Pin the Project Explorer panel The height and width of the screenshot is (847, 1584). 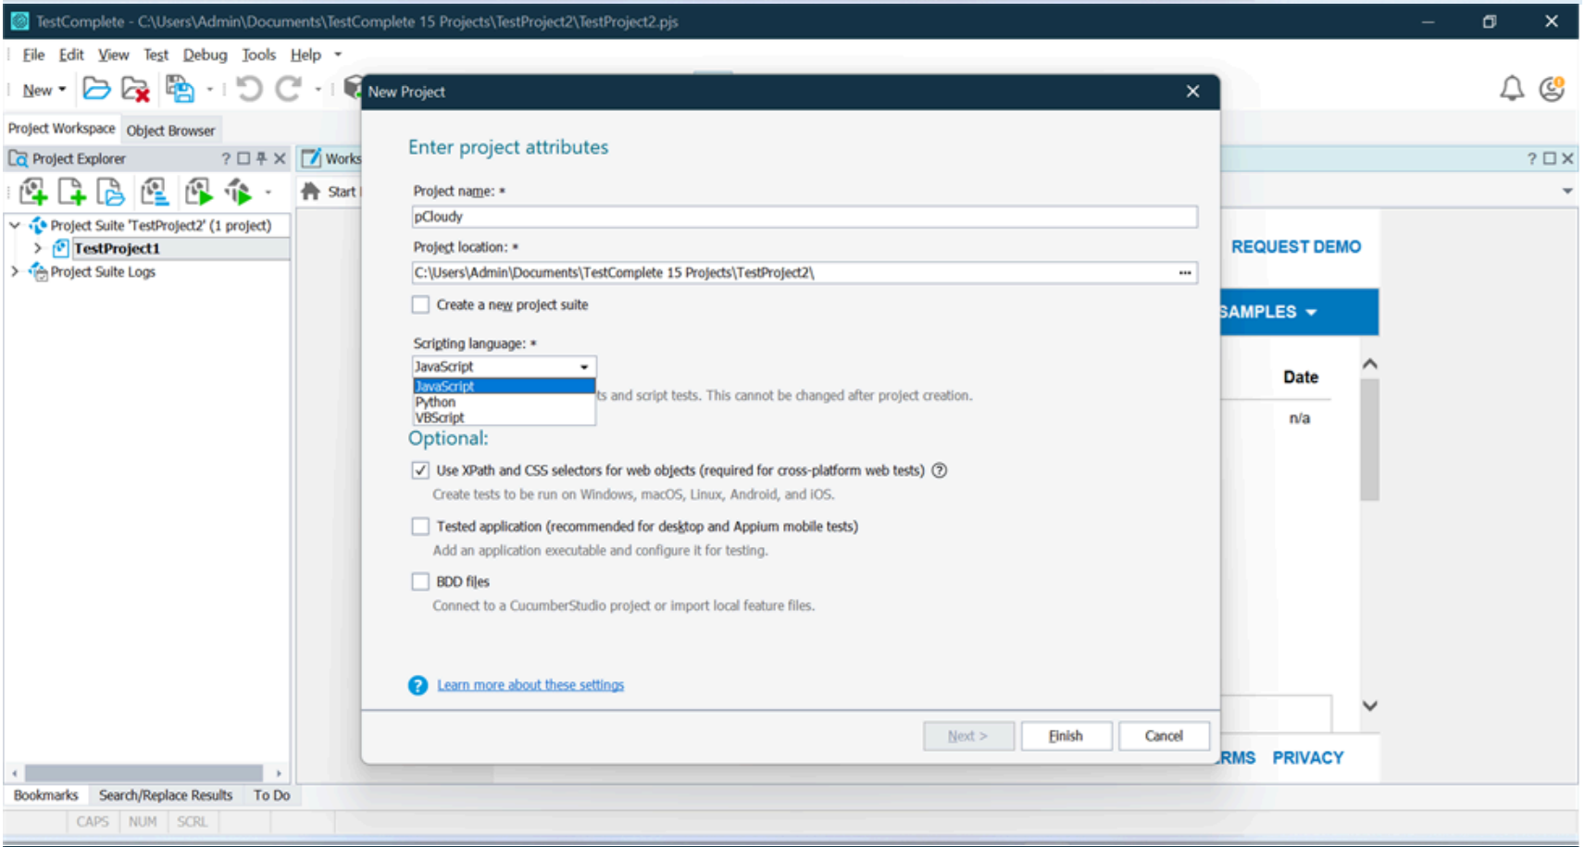coord(262,158)
